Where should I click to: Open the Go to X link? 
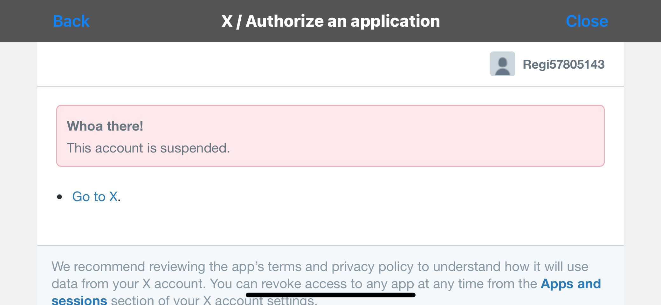coord(95,197)
